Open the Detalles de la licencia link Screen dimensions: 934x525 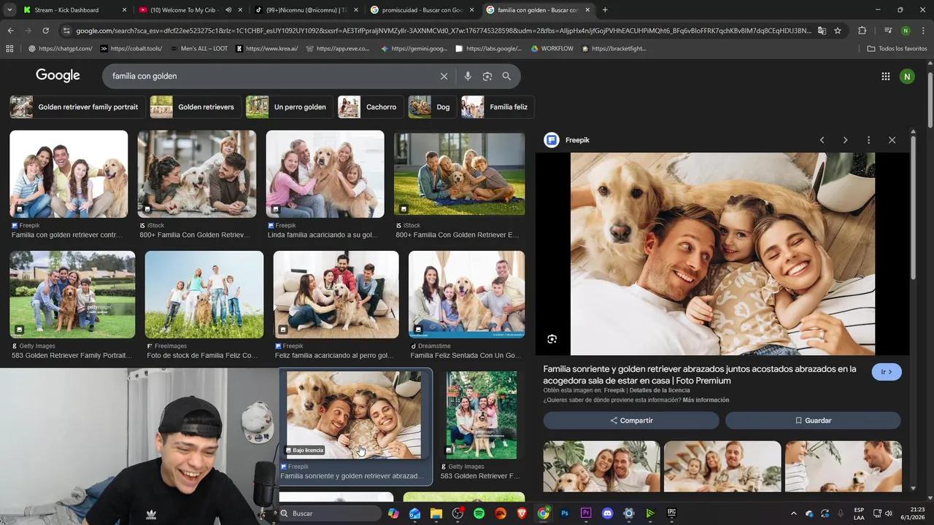click(659, 391)
